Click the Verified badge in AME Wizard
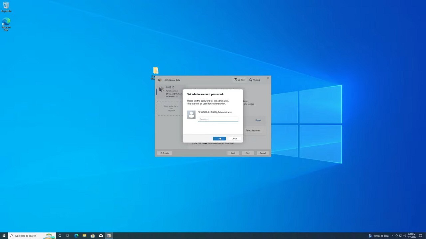Image resolution: width=426 pixels, height=239 pixels. (x=255, y=80)
